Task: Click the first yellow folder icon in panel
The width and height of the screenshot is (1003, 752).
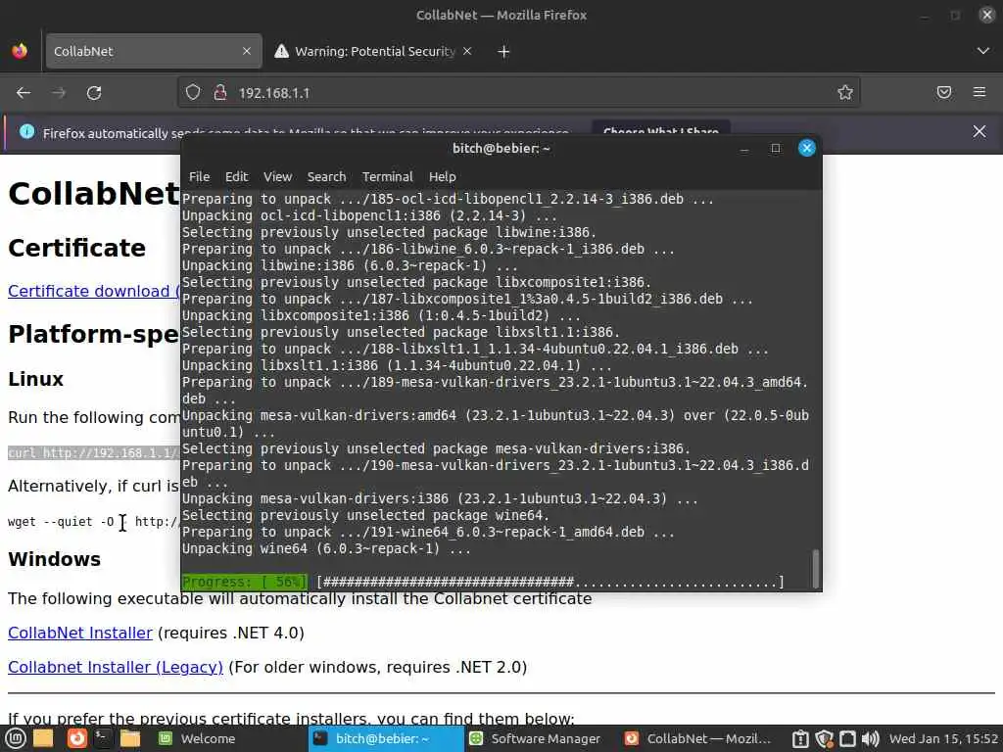Action: [x=43, y=738]
